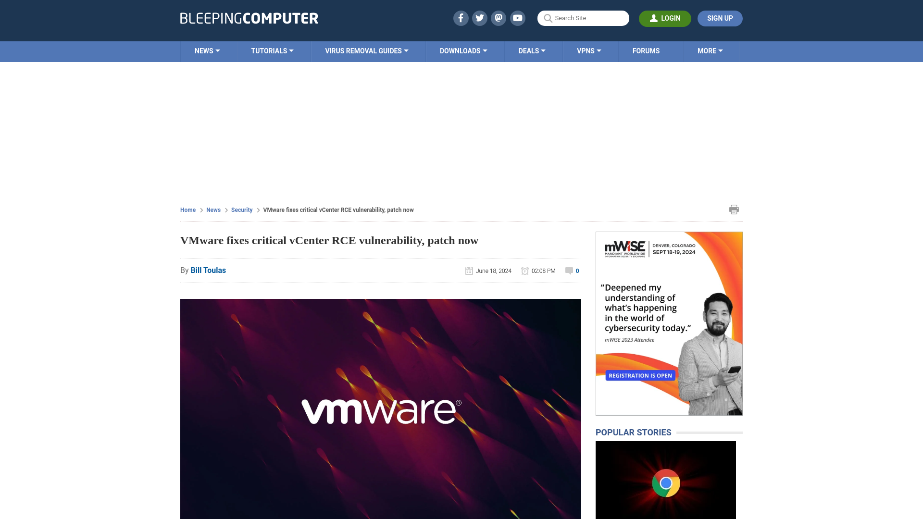Click the Search Site input field
Image resolution: width=923 pixels, height=519 pixels.
[583, 18]
